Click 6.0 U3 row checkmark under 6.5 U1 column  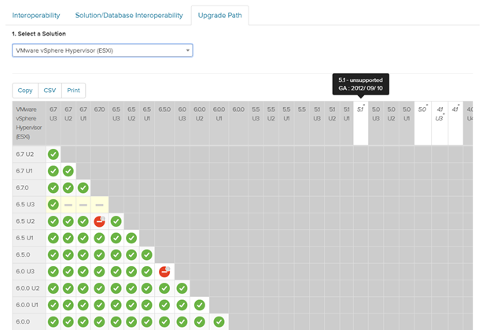pos(146,272)
